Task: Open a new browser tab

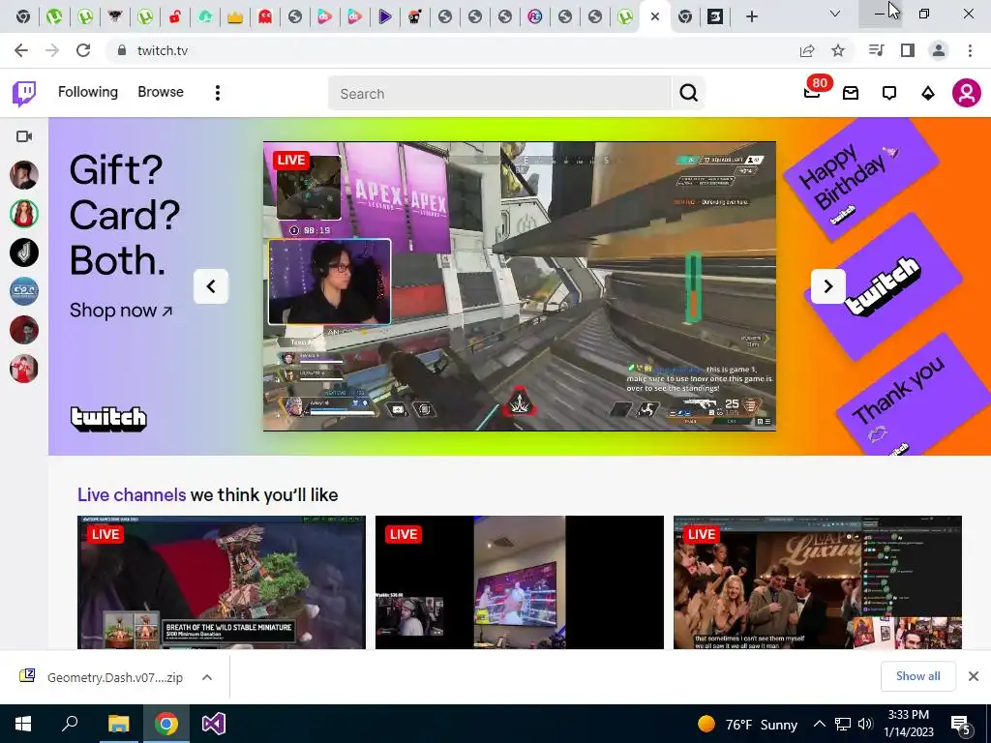Action: 751,17
